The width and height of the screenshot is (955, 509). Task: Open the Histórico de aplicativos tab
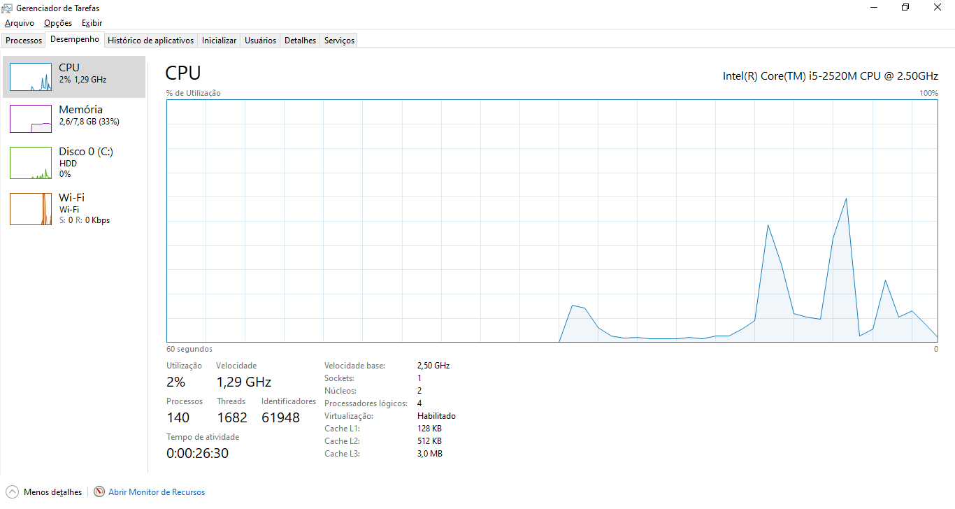150,41
